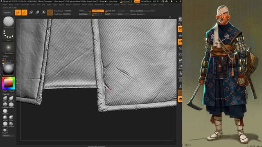
Task: Open the BrushAlpha alpha picker
Action: pyautogui.click(x=9, y=48)
